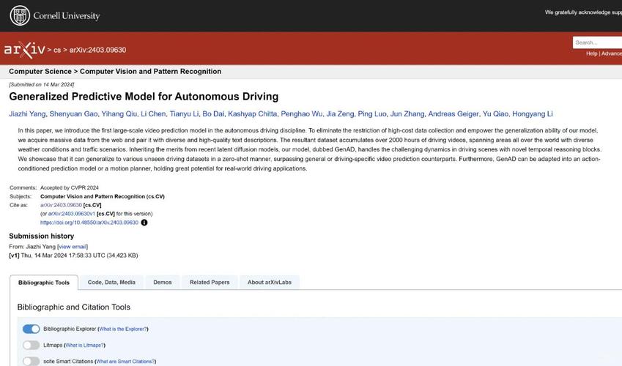Click 'What is Litmaps?' link
Image resolution: width=622 pixels, height=366 pixels.
click(x=84, y=346)
